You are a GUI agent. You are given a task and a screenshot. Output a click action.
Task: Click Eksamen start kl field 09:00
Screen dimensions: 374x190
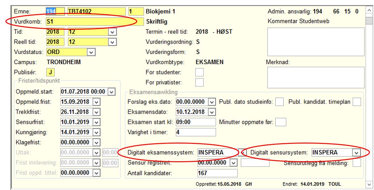pos(196,122)
